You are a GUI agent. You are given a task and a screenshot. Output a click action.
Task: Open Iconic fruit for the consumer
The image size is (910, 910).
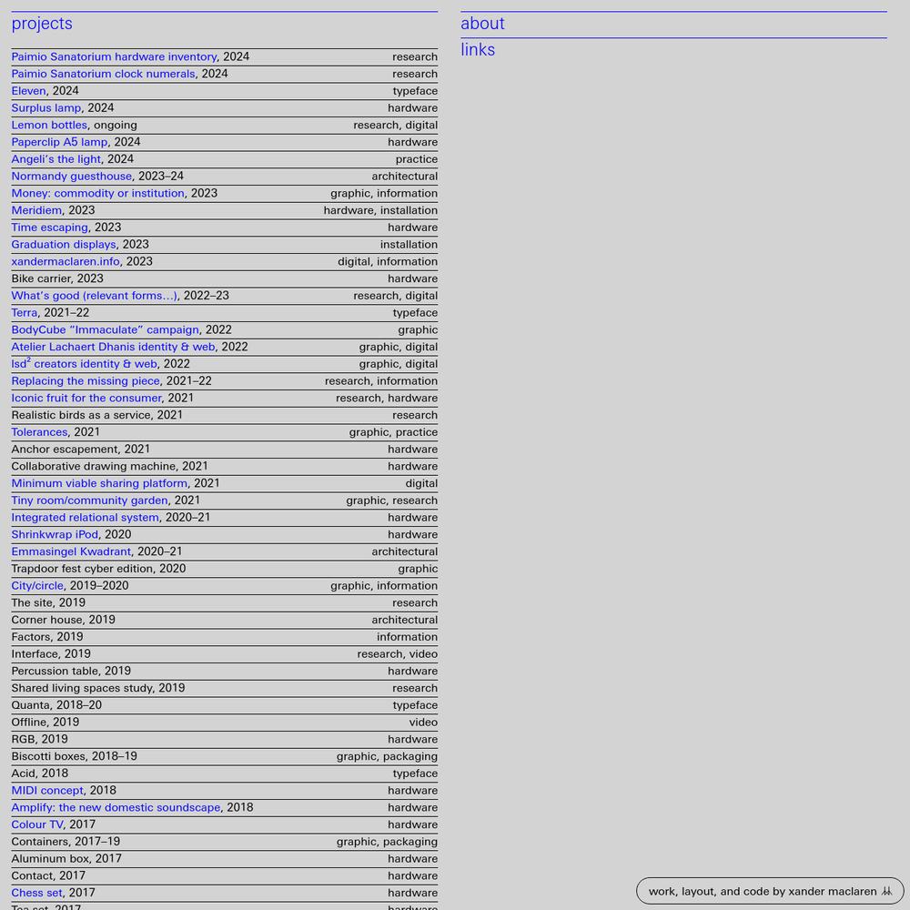[86, 399]
